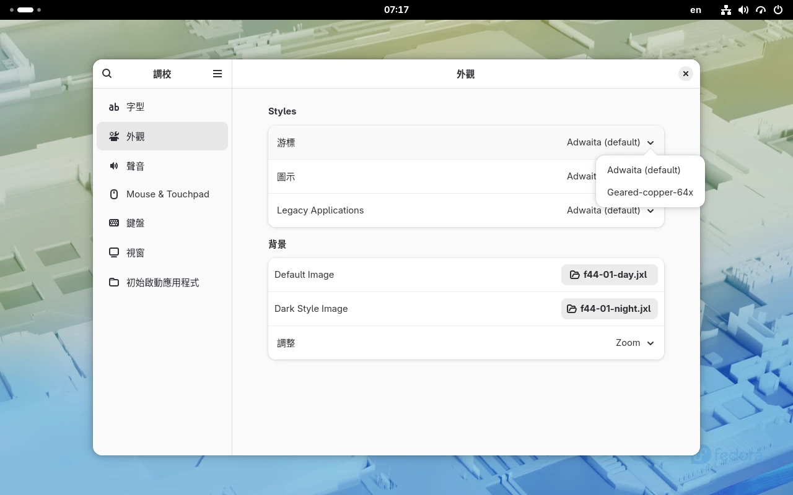Choose Geared-copper-64x cursor theme
The image size is (793, 495).
coord(650,192)
